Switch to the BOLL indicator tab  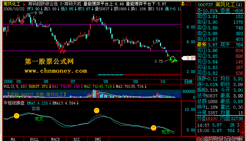click(x=34, y=139)
